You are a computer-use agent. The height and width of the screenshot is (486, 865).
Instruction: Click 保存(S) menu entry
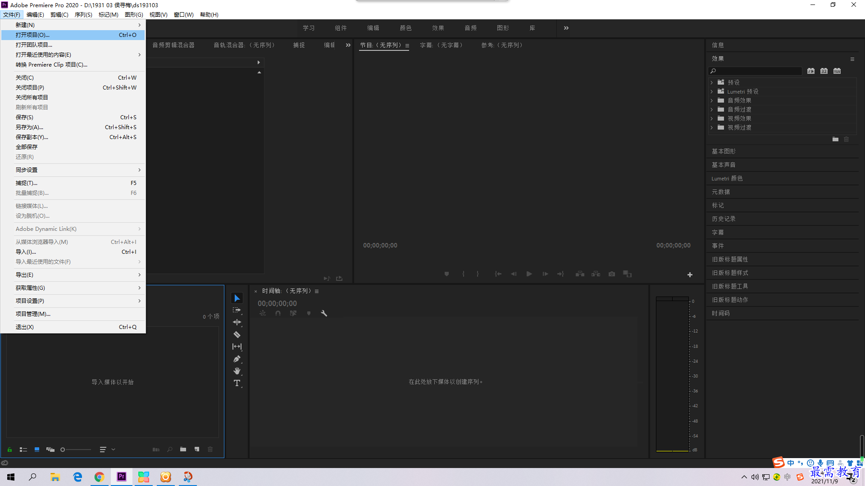73,117
